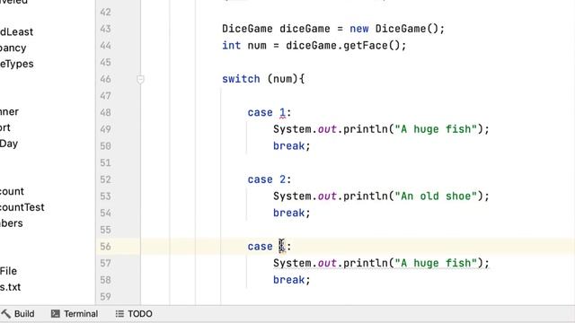
Task: Click 'case' keyword on line 56
Action: coord(260,247)
